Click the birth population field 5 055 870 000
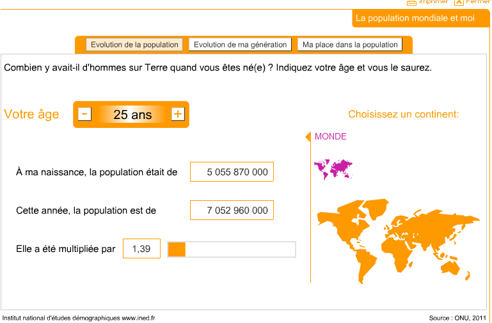This screenshot has width=492, height=323. (x=232, y=172)
